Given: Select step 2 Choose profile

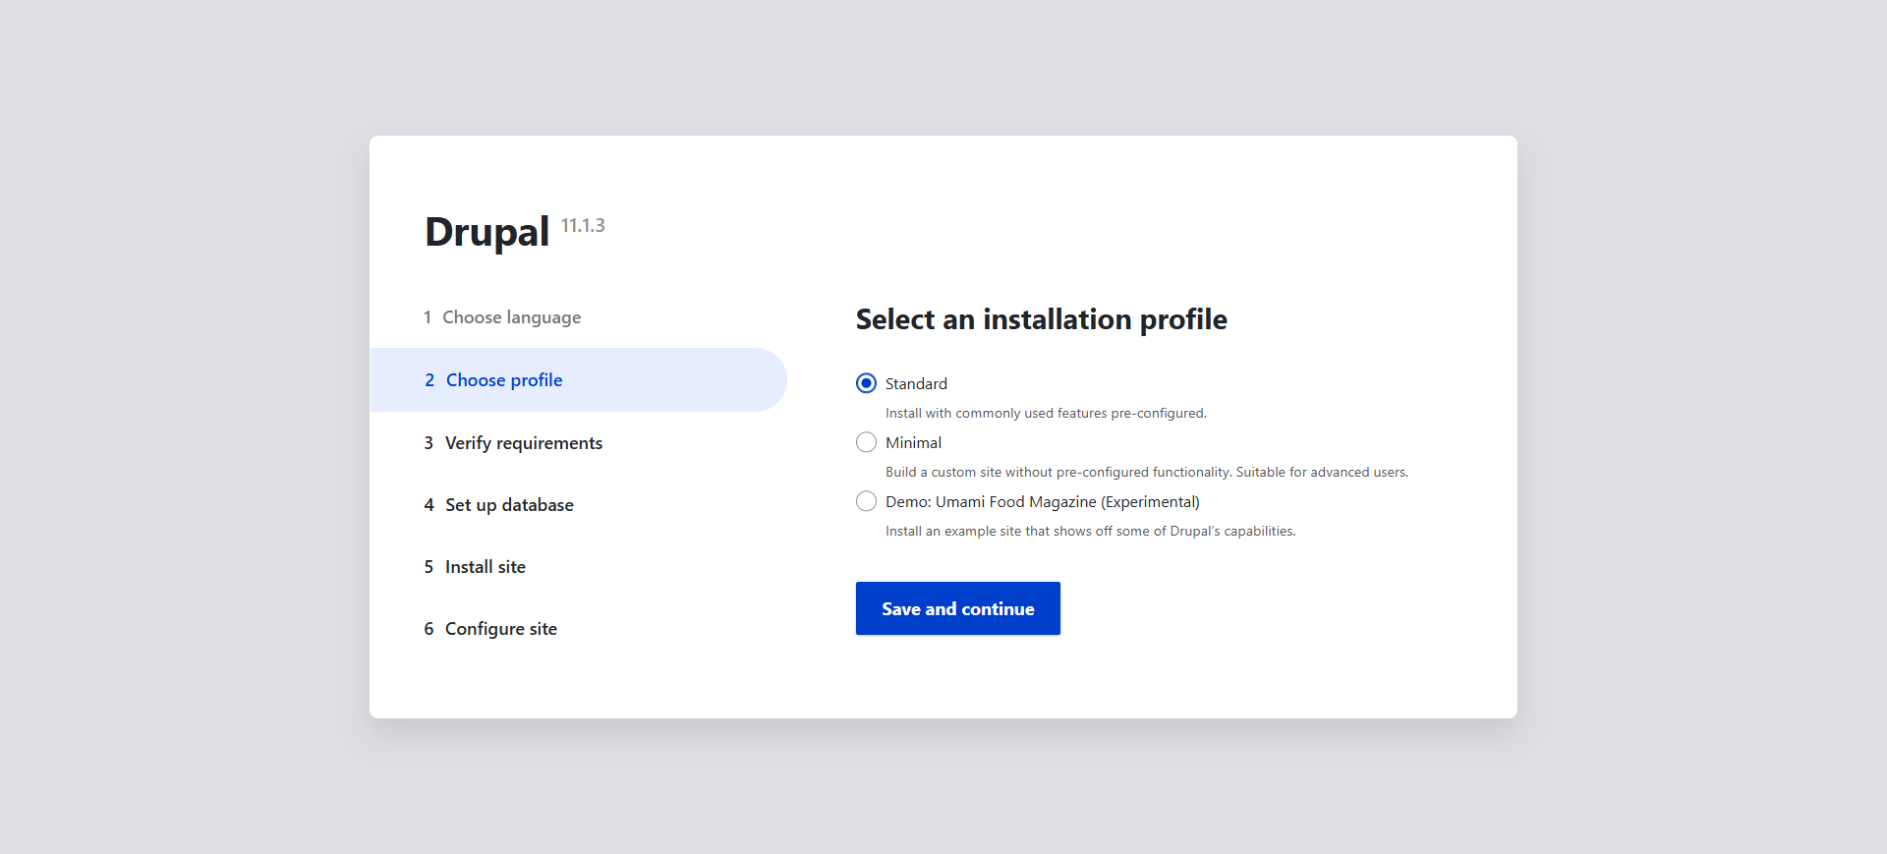Looking at the screenshot, I should tap(578, 379).
